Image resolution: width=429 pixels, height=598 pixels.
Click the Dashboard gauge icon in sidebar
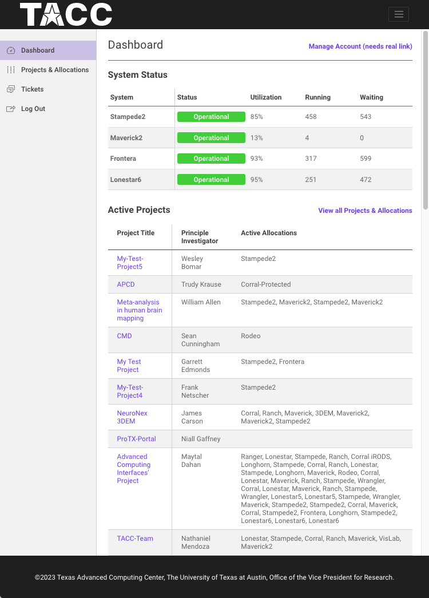(11, 50)
